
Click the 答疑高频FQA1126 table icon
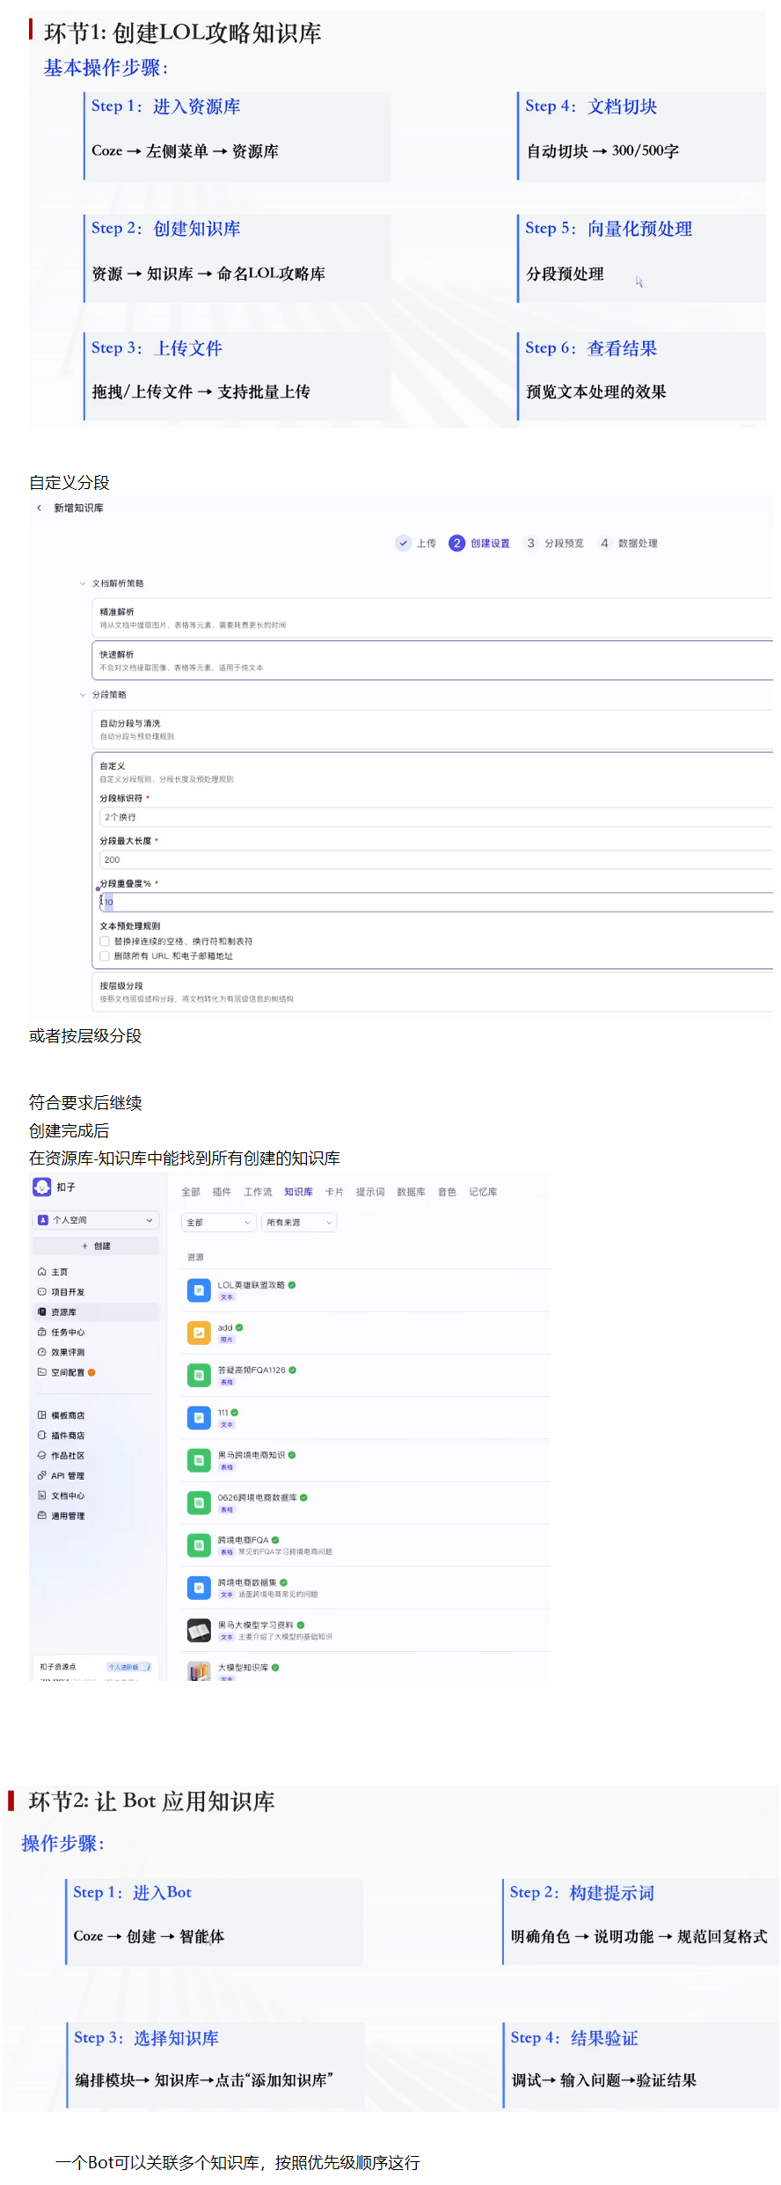[x=199, y=1375]
